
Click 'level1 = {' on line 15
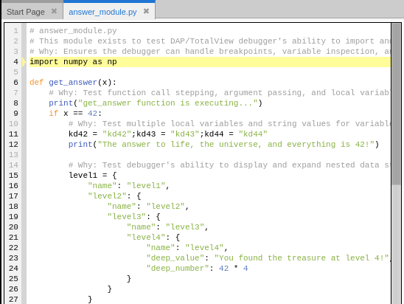(92, 176)
